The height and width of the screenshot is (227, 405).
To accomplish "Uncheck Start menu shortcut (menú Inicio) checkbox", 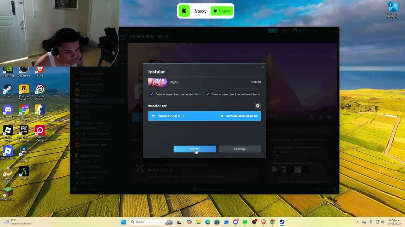I will (x=208, y=94).
